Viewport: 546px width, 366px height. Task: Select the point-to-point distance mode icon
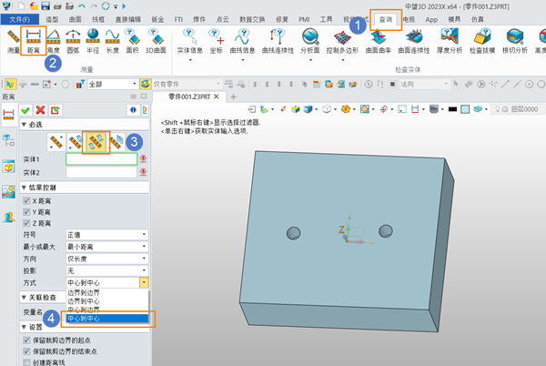pos(56,142)
